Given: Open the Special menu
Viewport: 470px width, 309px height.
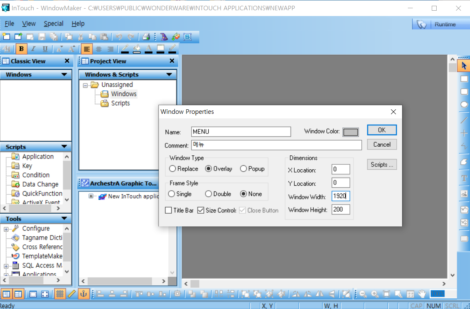Looking at the screenshot, I should click(x=54, y=24).
